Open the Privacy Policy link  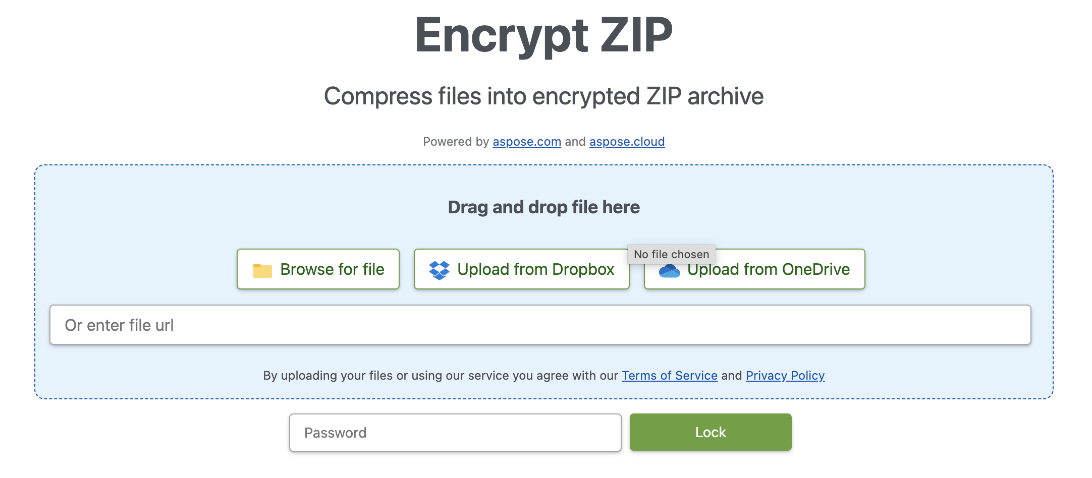[x=785, y=376]
